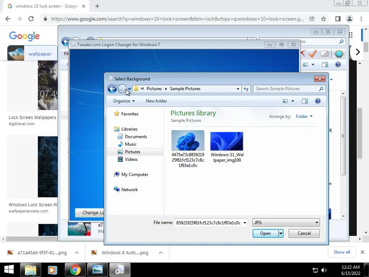Close the windows 10 lock screen tab

tap(84, 6)
